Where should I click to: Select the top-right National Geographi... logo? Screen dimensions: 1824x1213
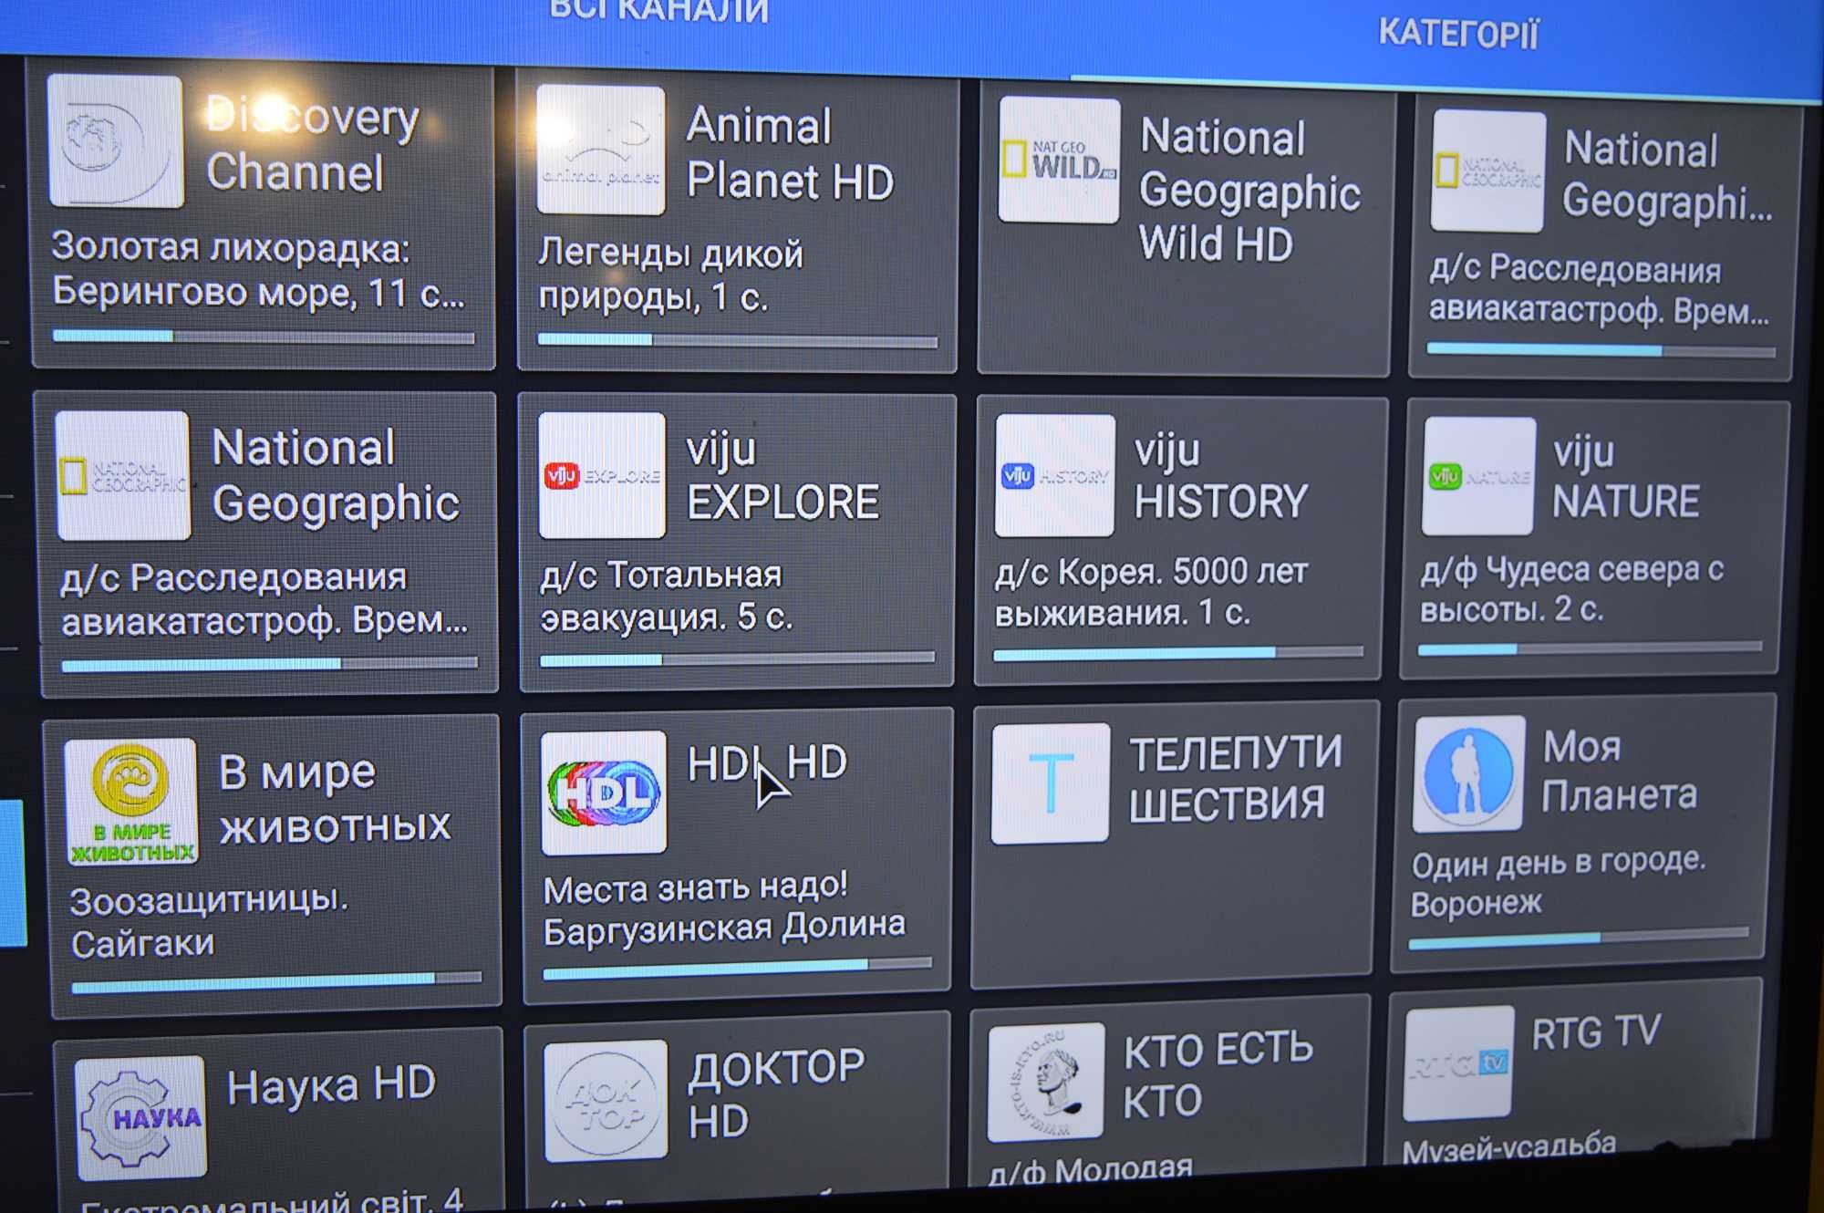[x=1488, y=171]
